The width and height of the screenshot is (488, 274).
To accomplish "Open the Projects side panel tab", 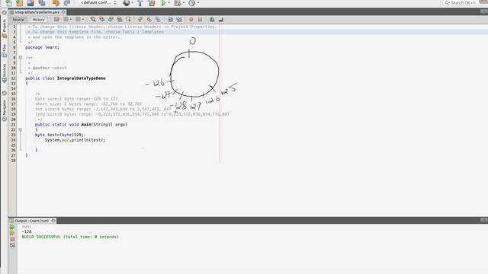I will click(x=4, y=29).
